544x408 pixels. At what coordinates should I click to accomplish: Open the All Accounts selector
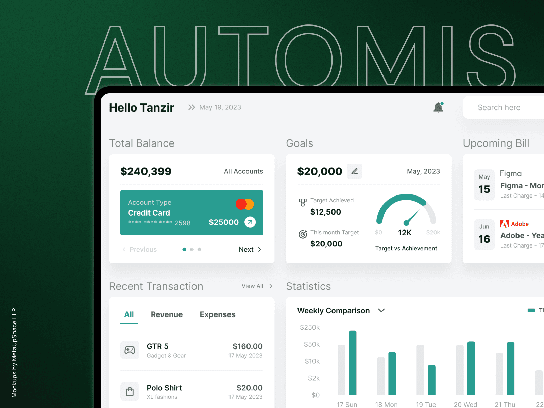(243, 171)
